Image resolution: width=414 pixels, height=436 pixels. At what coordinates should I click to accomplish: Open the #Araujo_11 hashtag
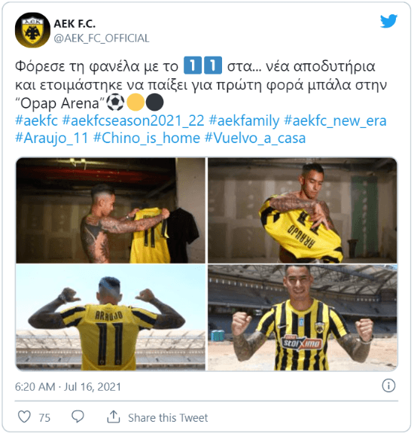click(52, 138)
